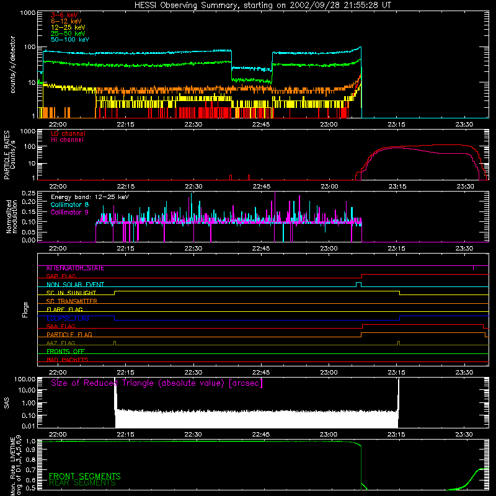The image size is (496, 496).
Task: Select the SAA_FLAG label
Action: tap(61, 327)
